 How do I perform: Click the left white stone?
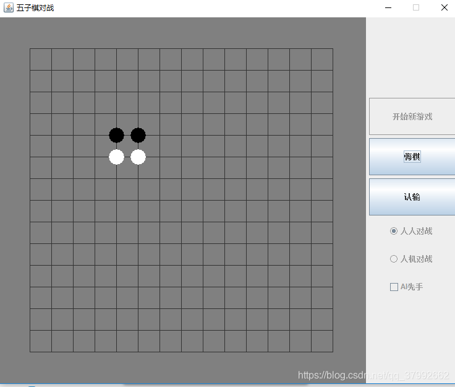116,157
